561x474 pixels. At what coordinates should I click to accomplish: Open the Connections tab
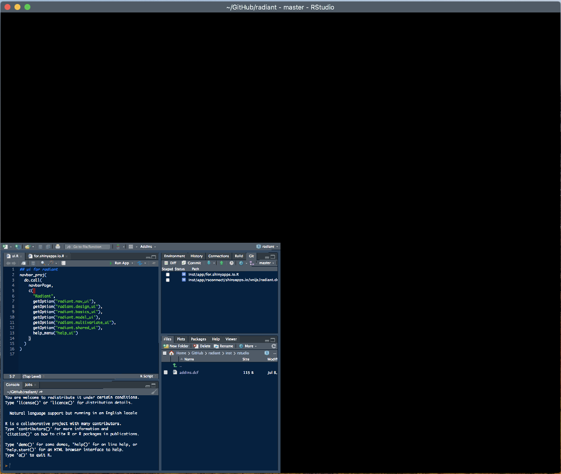coord(219,256)
